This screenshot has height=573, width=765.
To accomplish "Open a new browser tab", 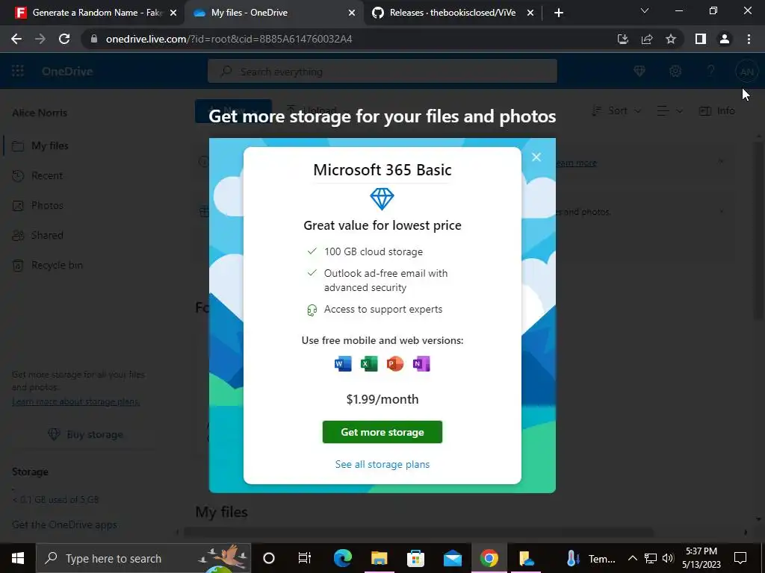I will (x=559, y=13).
